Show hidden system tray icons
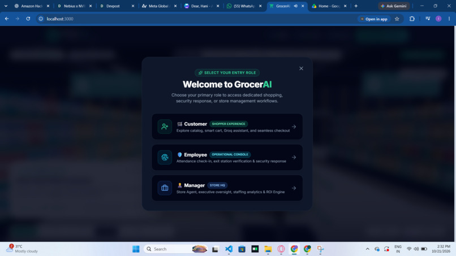Image resolution: width=456 pixels, height=256 pixels. pos(368,249)
